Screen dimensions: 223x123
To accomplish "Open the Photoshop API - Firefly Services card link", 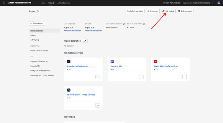I will tap(81, 94).
